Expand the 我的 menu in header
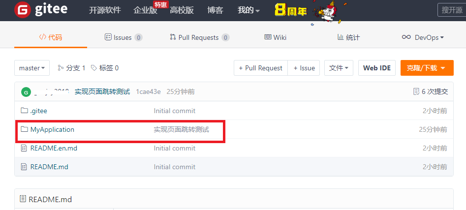 (249, 10)
